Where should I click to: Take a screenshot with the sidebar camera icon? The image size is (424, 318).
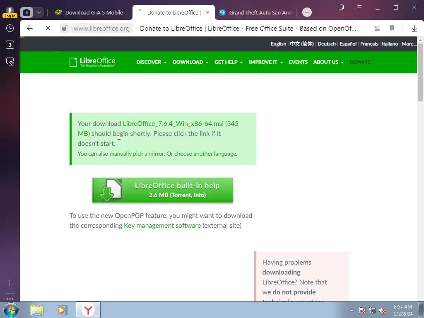(10, 62)
